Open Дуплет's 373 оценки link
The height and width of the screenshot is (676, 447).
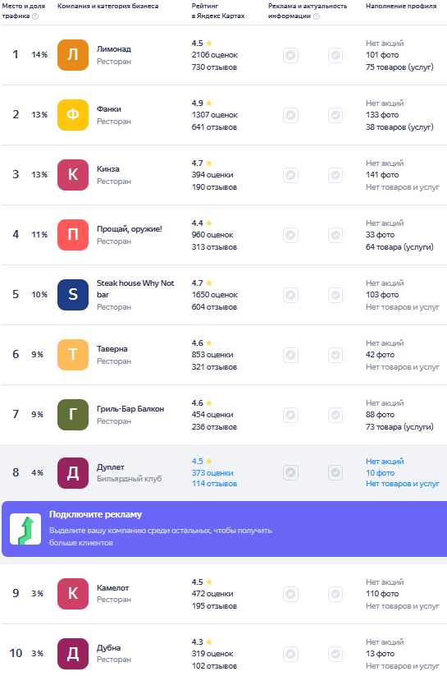pos(212,472)
